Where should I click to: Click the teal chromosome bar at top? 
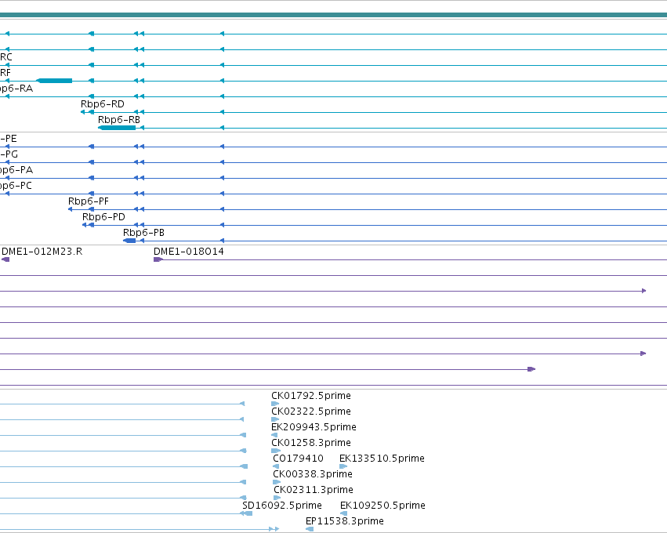point(334,16)
